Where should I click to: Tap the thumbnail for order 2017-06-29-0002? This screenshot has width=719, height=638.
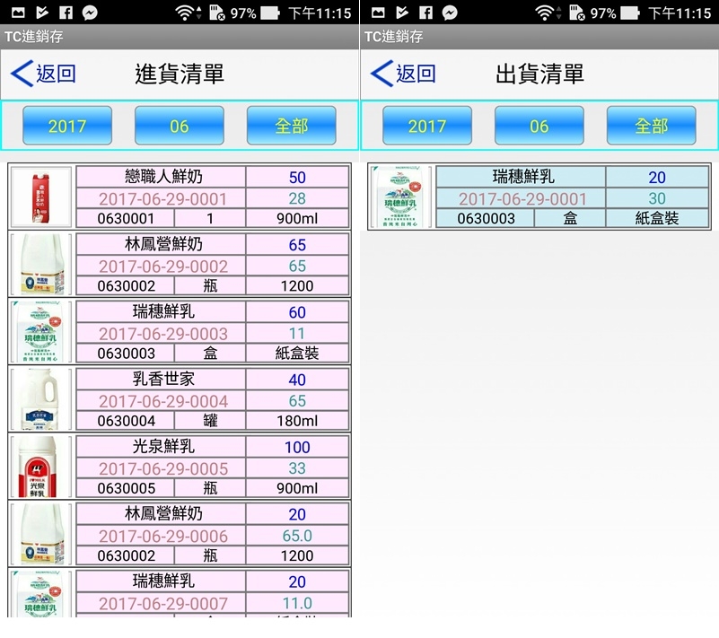pos(41,265)
